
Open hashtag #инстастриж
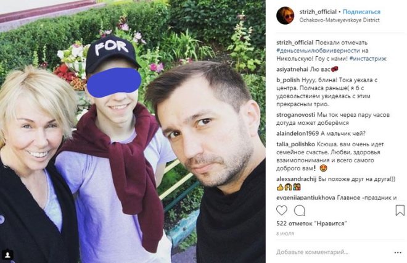pyautogui.click(x=368, y=59)
